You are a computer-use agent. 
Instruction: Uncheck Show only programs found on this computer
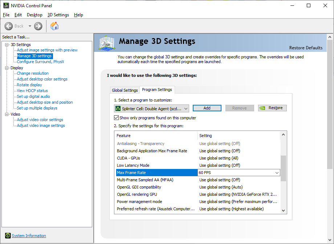(x=117, y=118)
